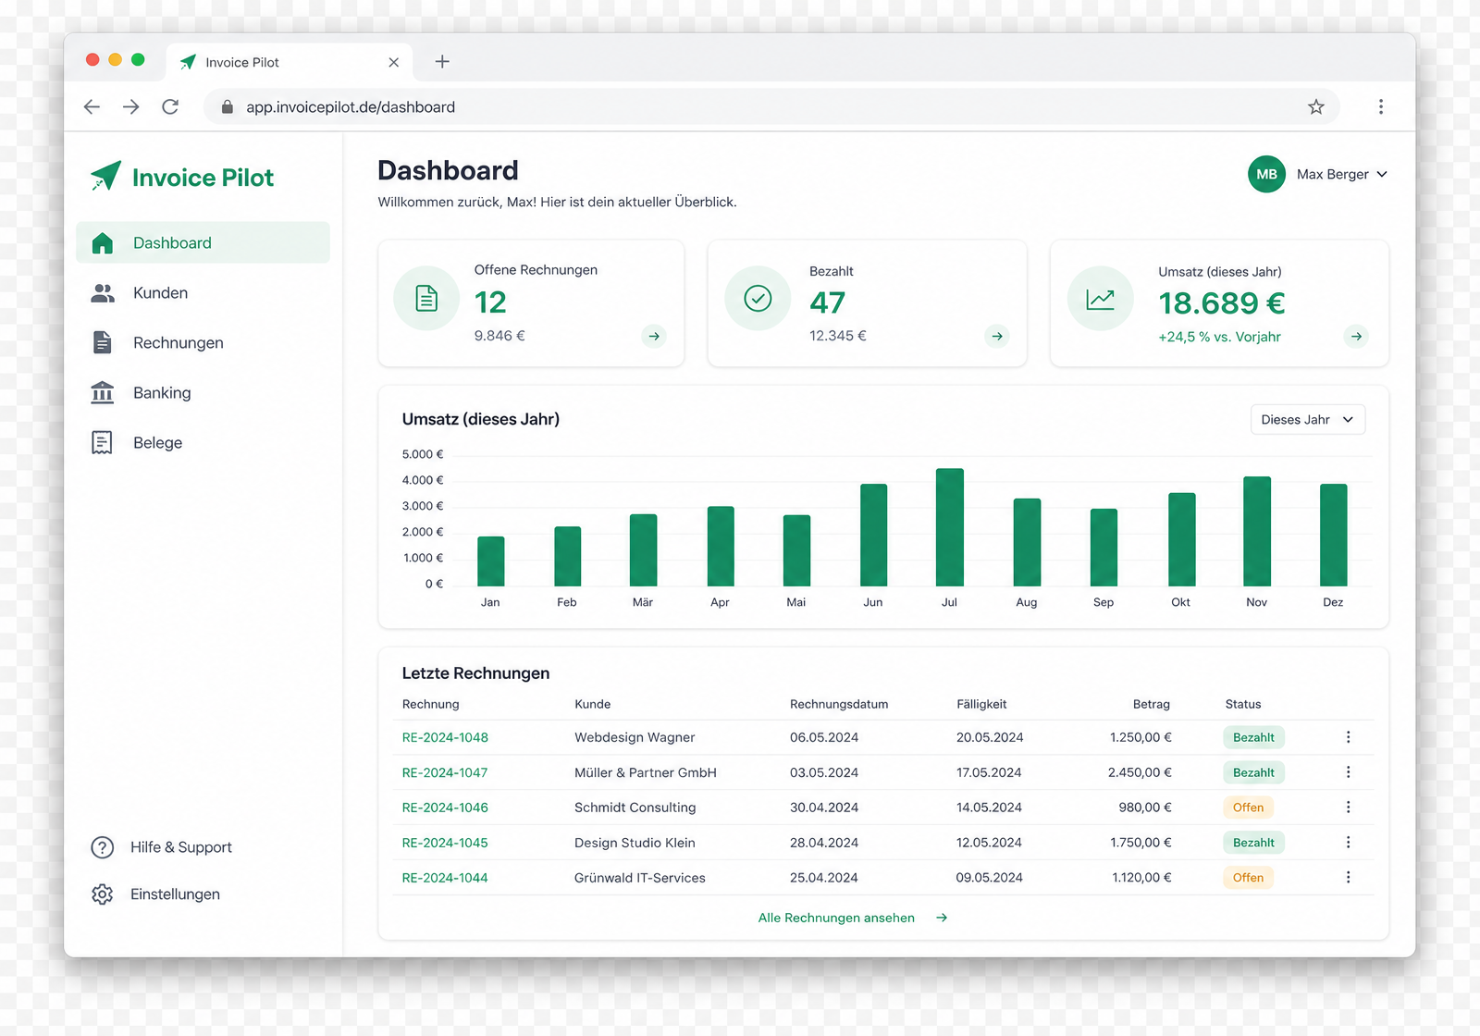The height and width of the screenshot is (1036, 1480).
Task: Open Hilfe & Support
Action: pyautogui.click(x=162, y=847)
